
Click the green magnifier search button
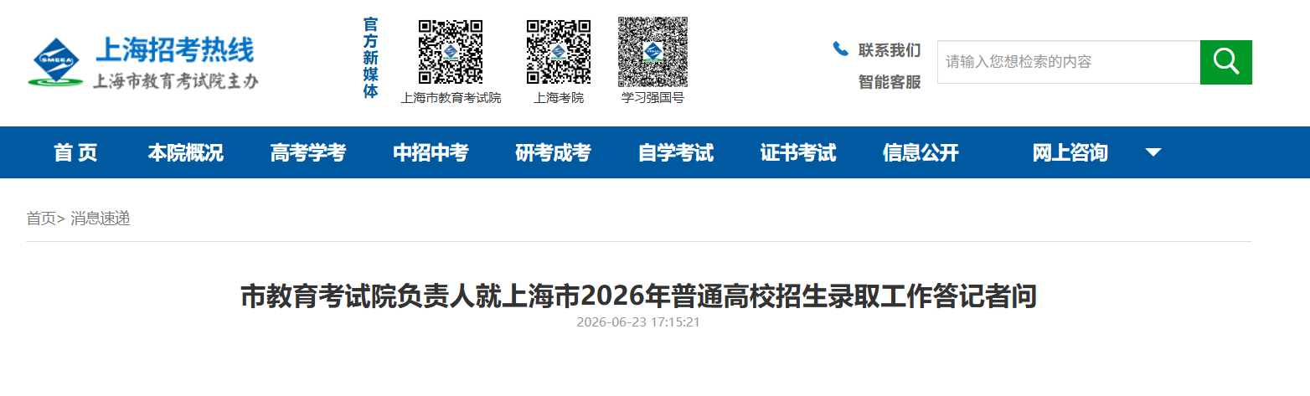1226,62
